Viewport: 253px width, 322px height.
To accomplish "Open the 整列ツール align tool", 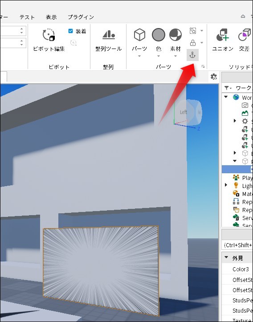I will (109, 34).
